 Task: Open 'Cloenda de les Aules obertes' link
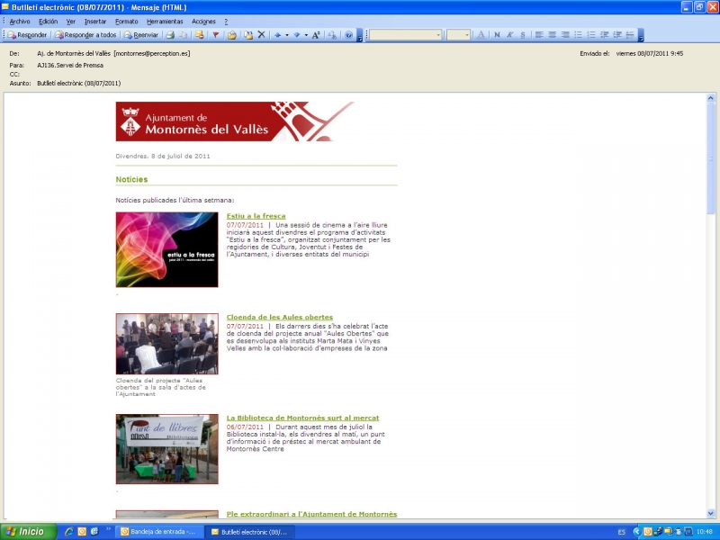click(x=280, y=317)
